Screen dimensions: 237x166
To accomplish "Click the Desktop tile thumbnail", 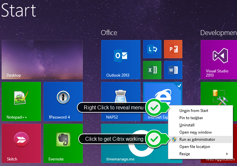I will point(42,59).
